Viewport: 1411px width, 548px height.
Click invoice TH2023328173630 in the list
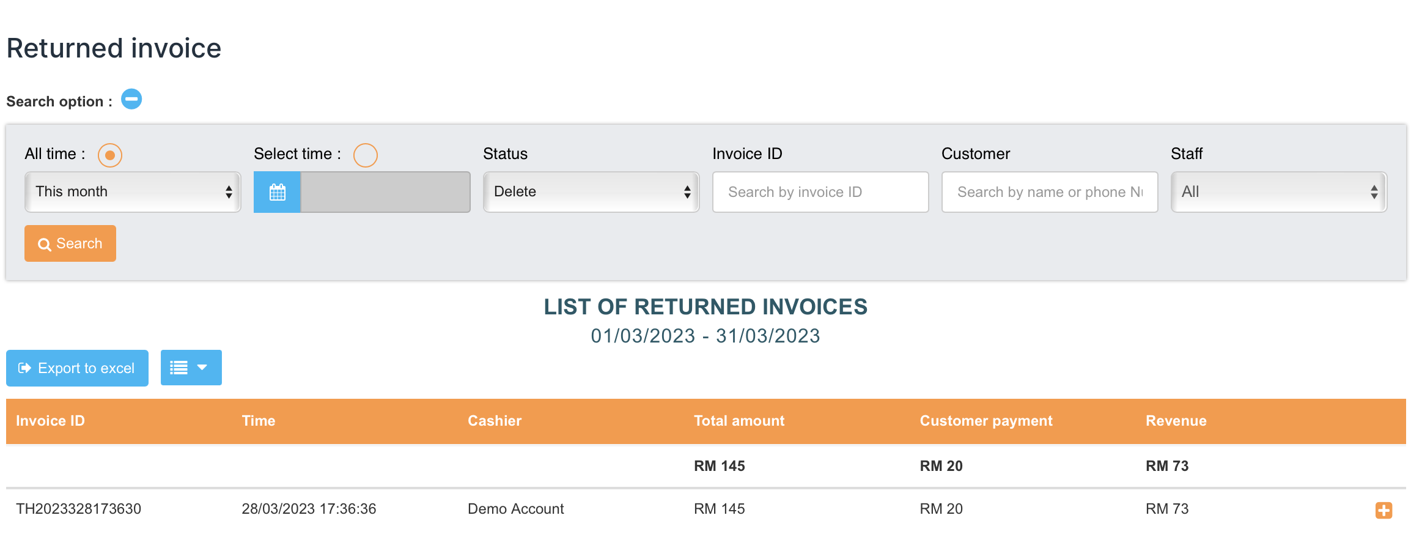tap(79, 509)
